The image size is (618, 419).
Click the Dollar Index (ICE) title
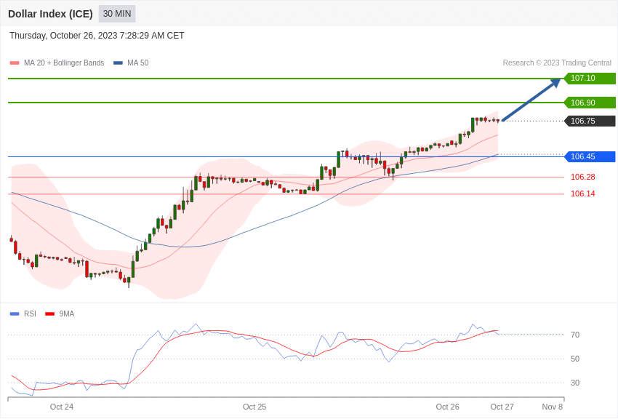click(50, 14)
